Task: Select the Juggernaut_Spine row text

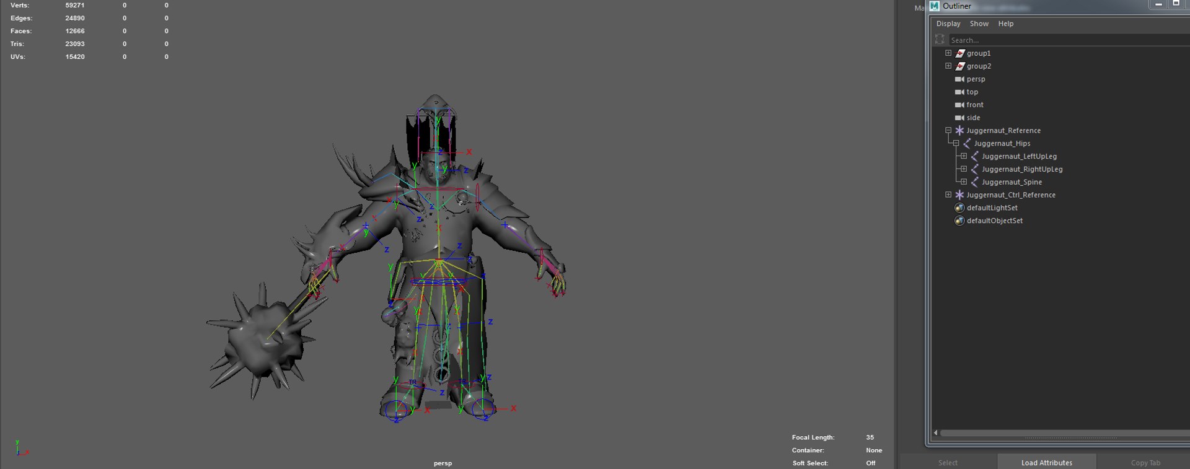Action: [1011, 182]
